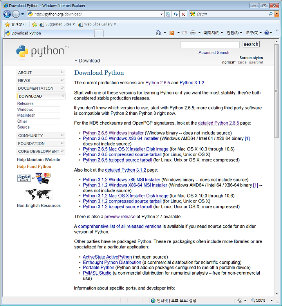This screenshot has width=282, height=306.
Task: Open the preview release link
Action: tap(120, 217)
